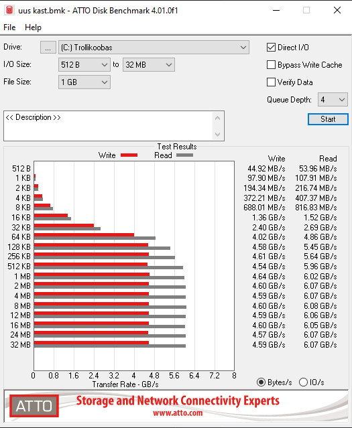Tick the Verify Data checkbox
352x428 pixels.
click(x=271, y=82)
